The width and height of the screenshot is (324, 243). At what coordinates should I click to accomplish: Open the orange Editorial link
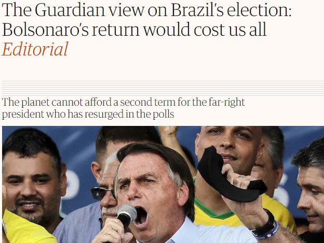35,49
